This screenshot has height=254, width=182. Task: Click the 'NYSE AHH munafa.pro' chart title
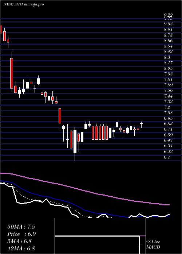(24, 4)
